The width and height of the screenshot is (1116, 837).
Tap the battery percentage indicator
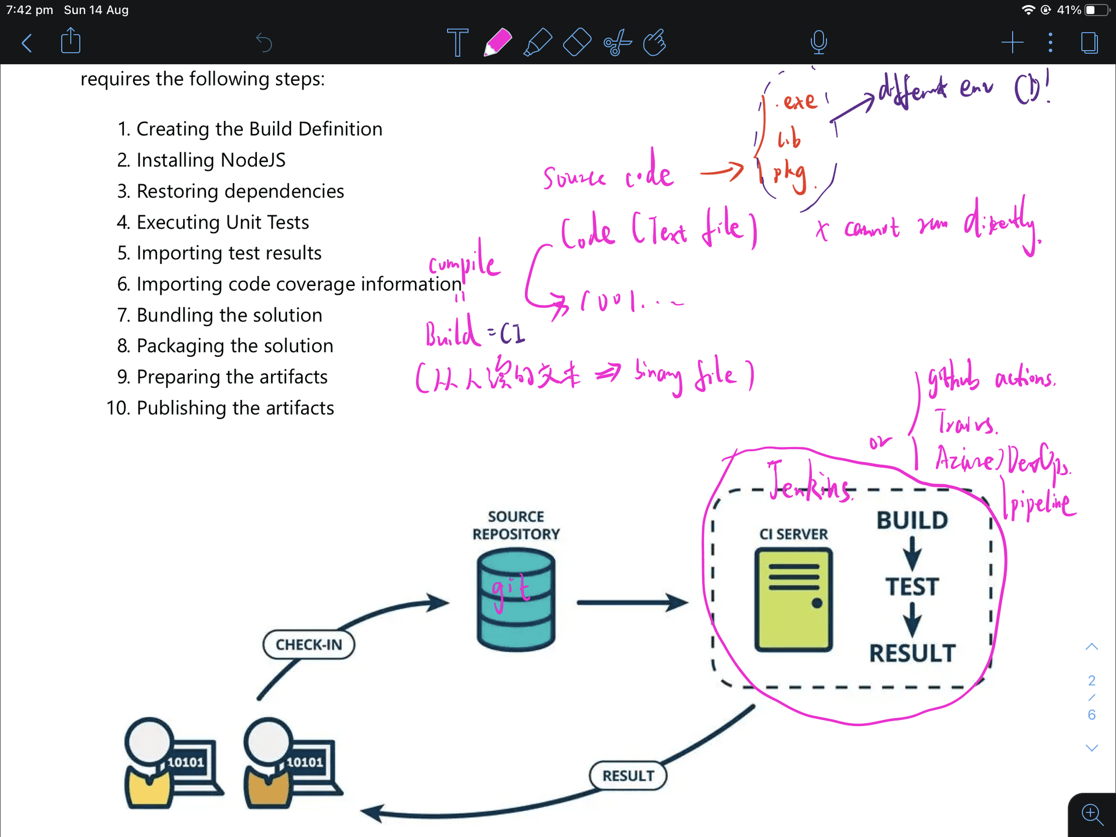click(1069, 10)
